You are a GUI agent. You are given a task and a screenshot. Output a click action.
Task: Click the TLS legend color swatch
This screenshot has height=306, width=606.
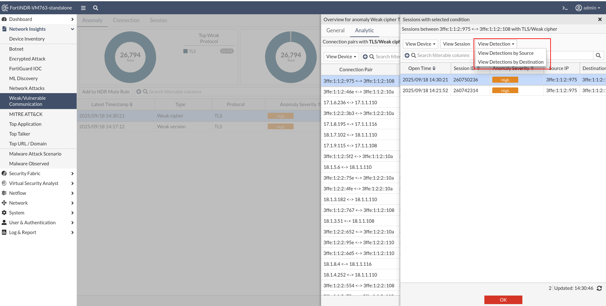[186, 51]
